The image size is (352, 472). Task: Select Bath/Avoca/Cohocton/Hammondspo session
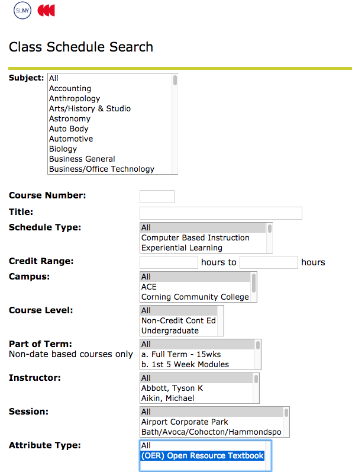pos(212,432)
